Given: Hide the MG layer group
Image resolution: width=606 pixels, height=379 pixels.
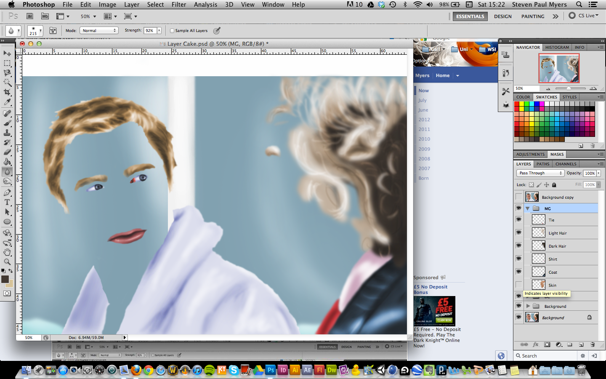Looking at the screenshot, I should click(518, 208).
